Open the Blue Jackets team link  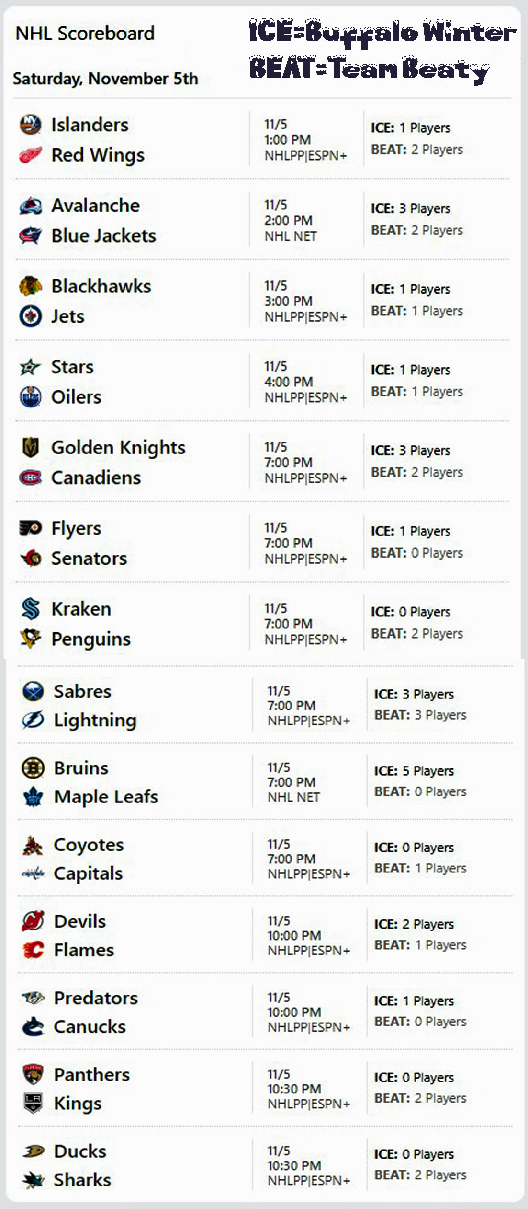(103, 236)
